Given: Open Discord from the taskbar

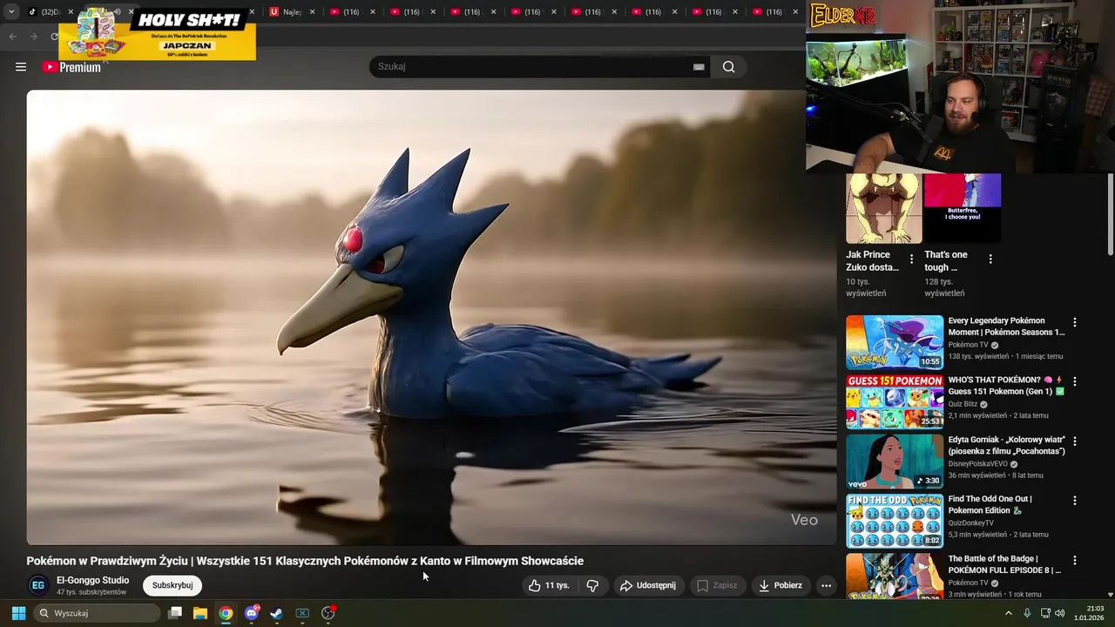Looking at the screenshot, I should [252, 613].
